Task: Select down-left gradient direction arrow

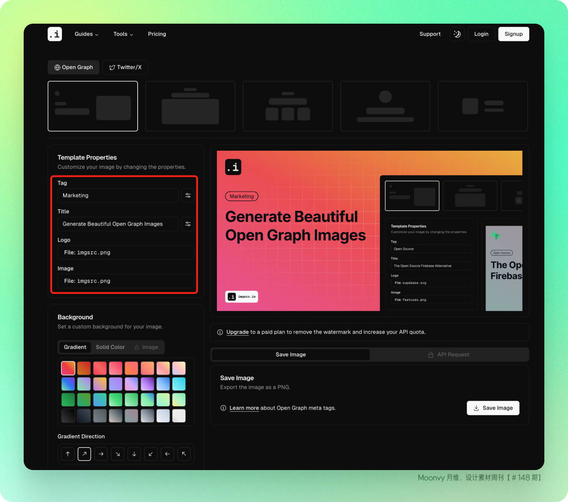Action: (x=151, y=454)
